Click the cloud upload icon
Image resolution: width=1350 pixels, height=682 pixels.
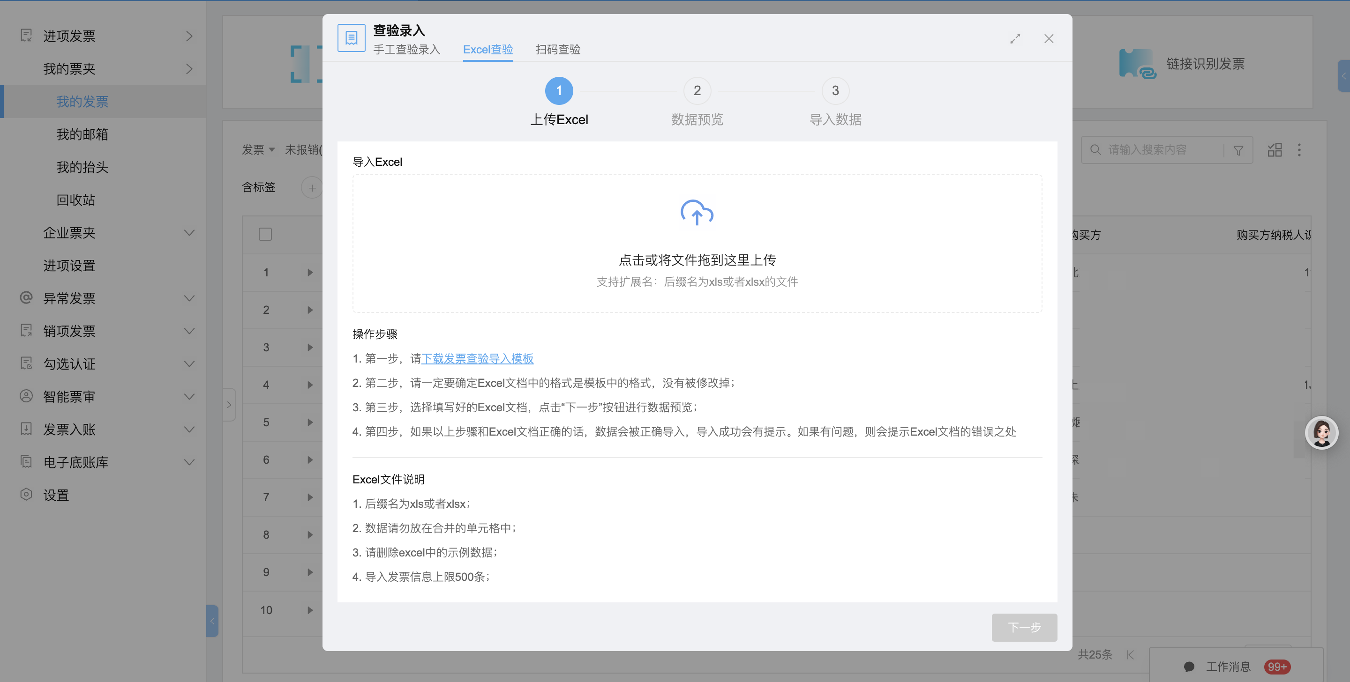click(x=697, y=213)
